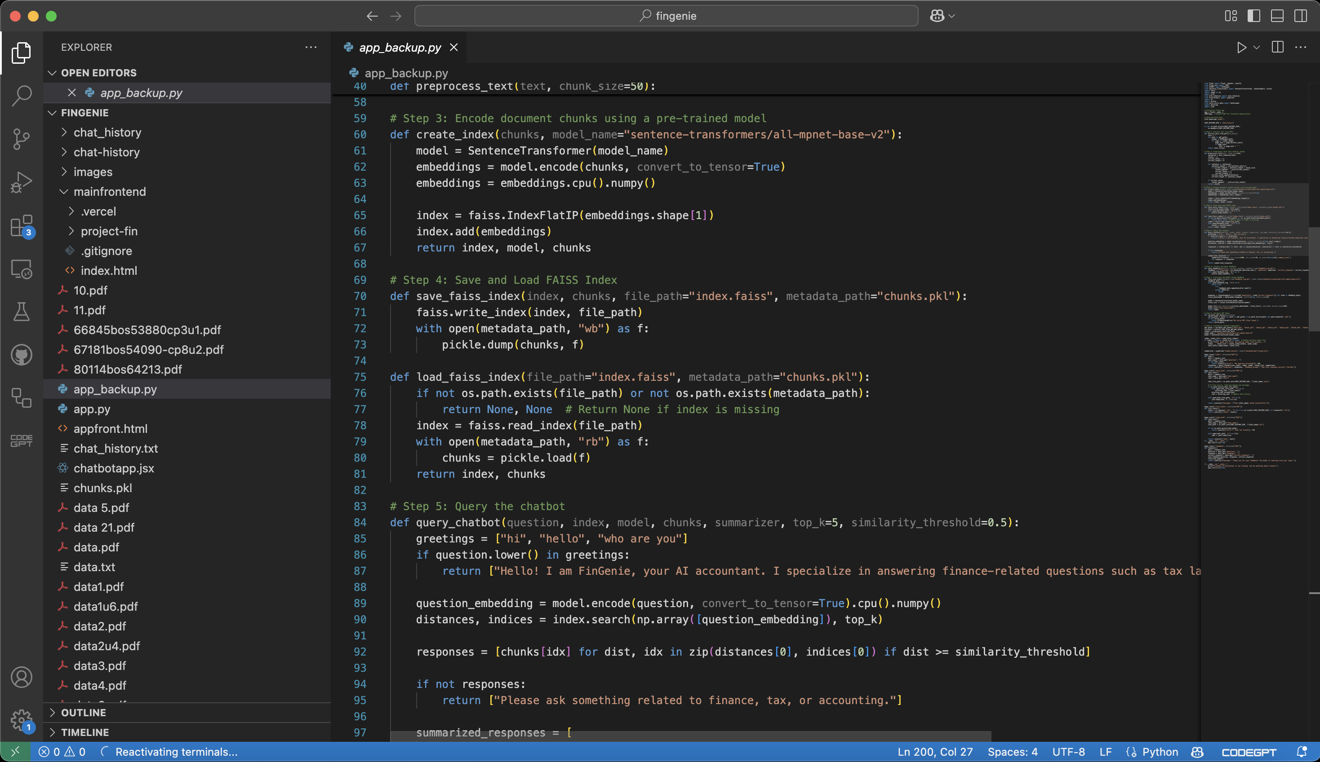Collapse the mainfrontend folder

tap(110, 192)
